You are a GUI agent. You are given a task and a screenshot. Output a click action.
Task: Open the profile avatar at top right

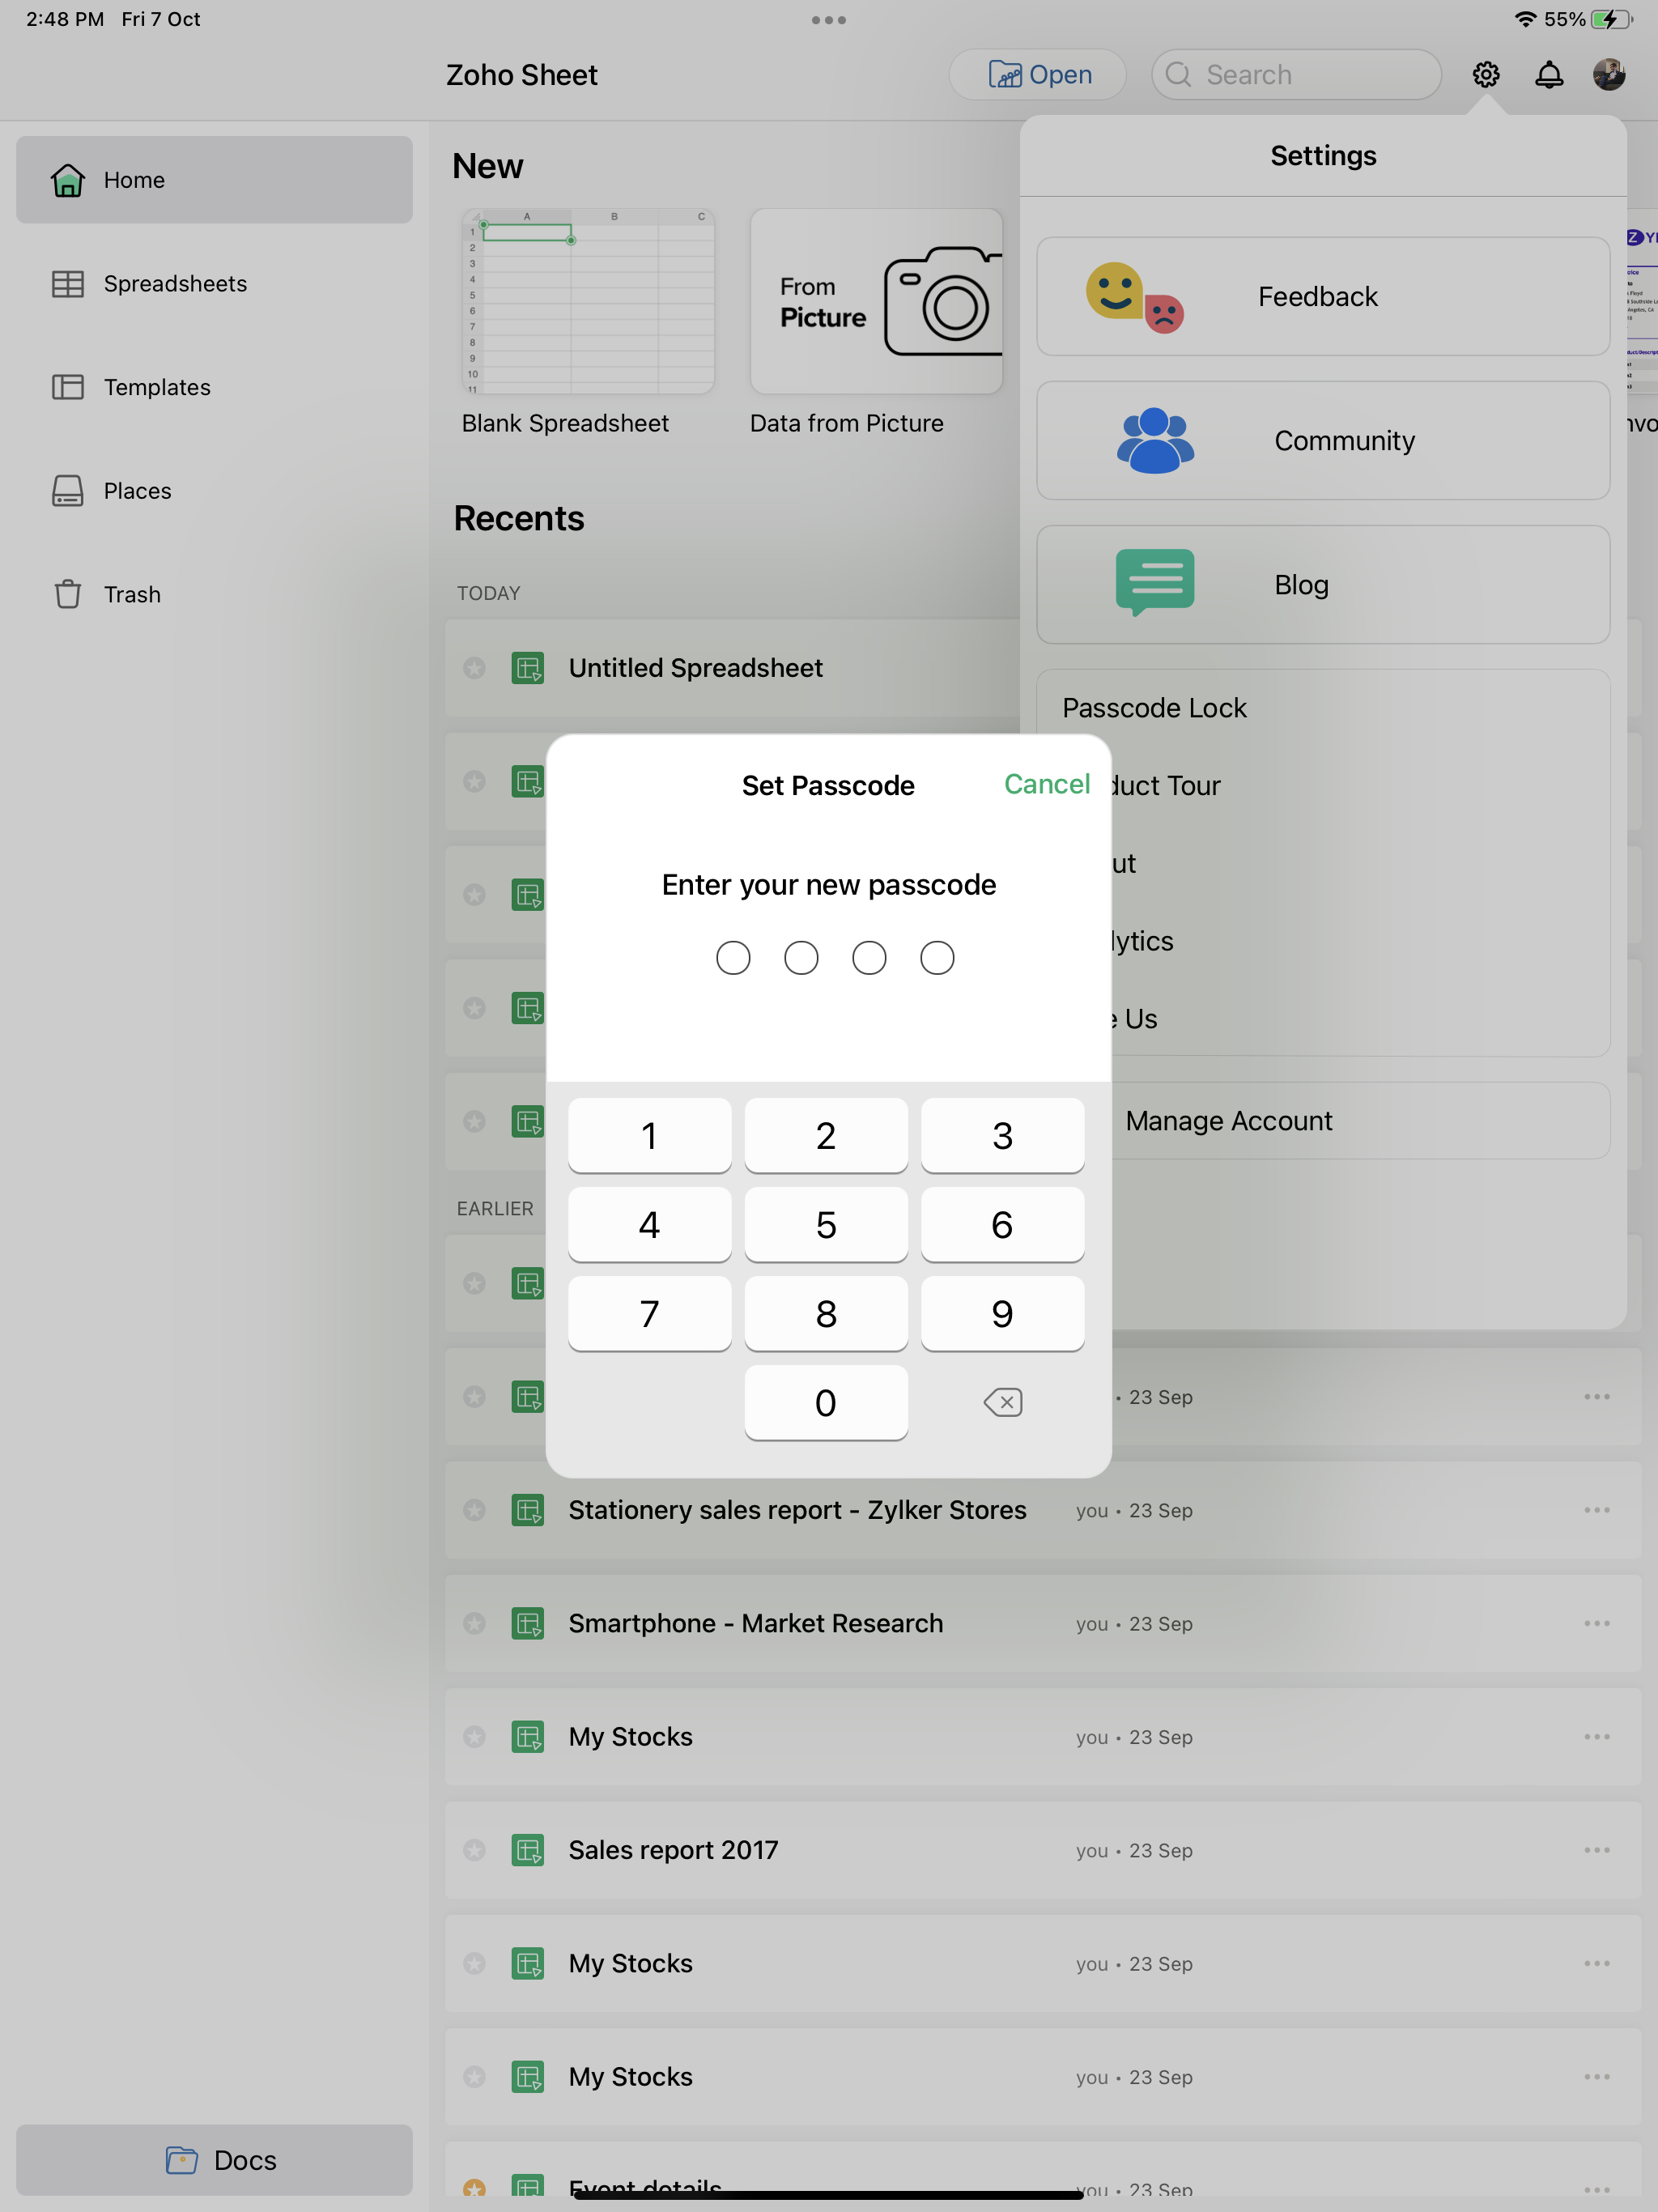tap(1608, 75)
